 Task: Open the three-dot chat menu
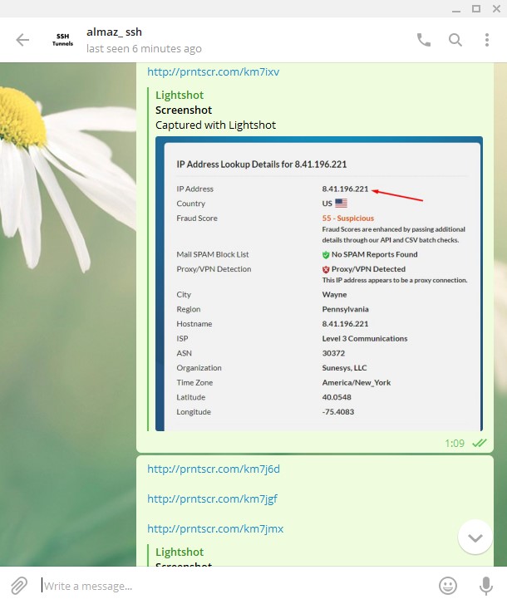click(487, 40)
